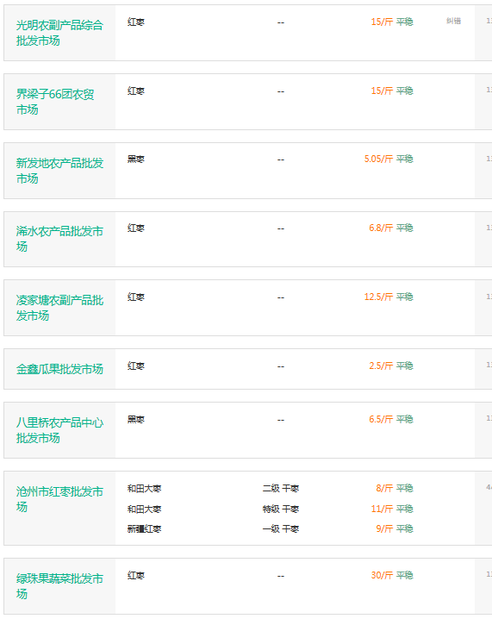This screenshot has height=625, width=492.
Task: Select the 新疆红枣 product entry
Action: tap(144, 529)
